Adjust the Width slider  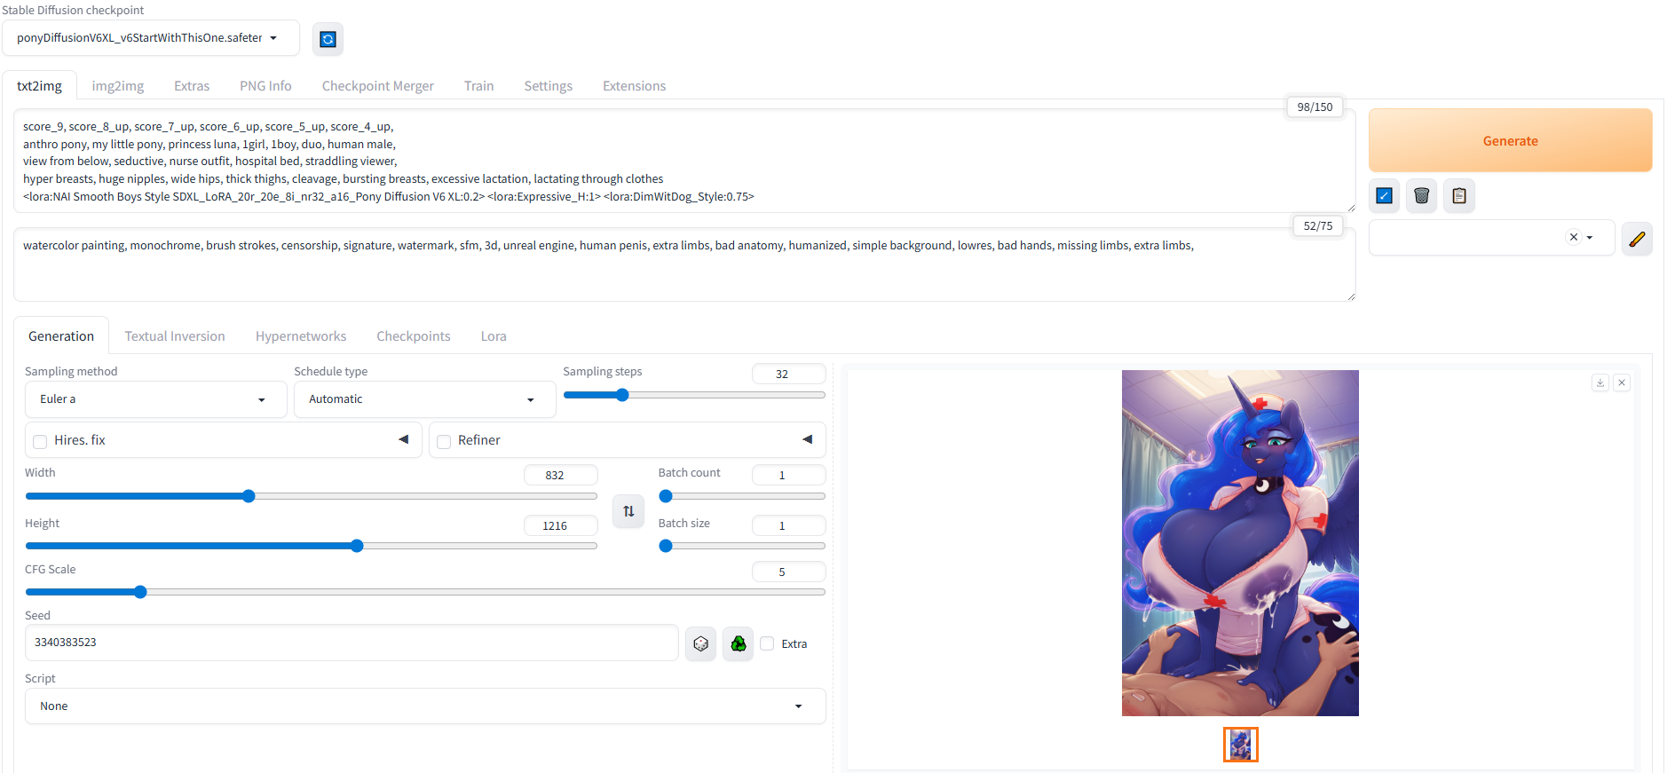tap(311, 496)
